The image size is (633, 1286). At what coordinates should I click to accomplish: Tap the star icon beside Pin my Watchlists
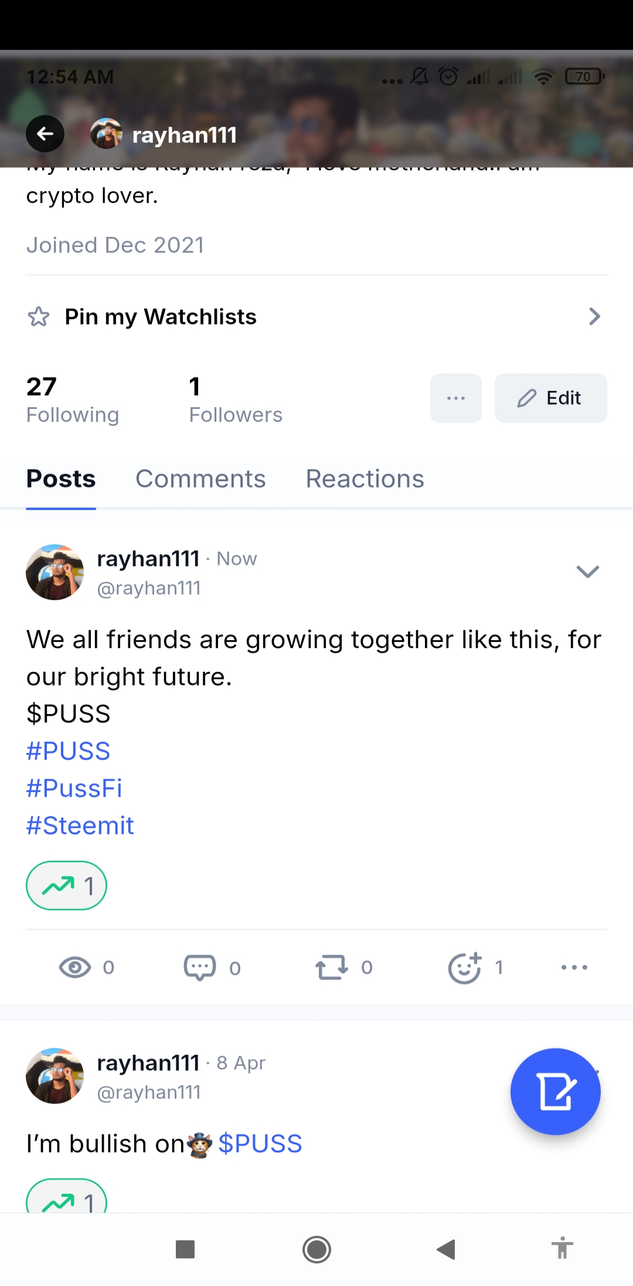[39, 317]
